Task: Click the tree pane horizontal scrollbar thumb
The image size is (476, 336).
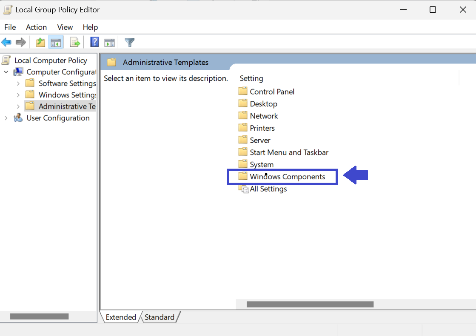Action: tap(39, 316)
